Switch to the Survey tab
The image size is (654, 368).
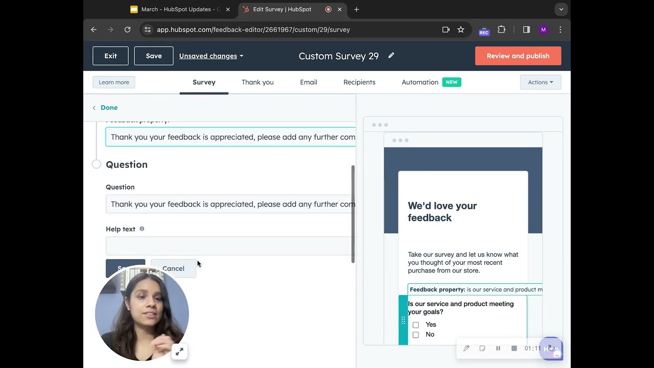coord(204,82)
